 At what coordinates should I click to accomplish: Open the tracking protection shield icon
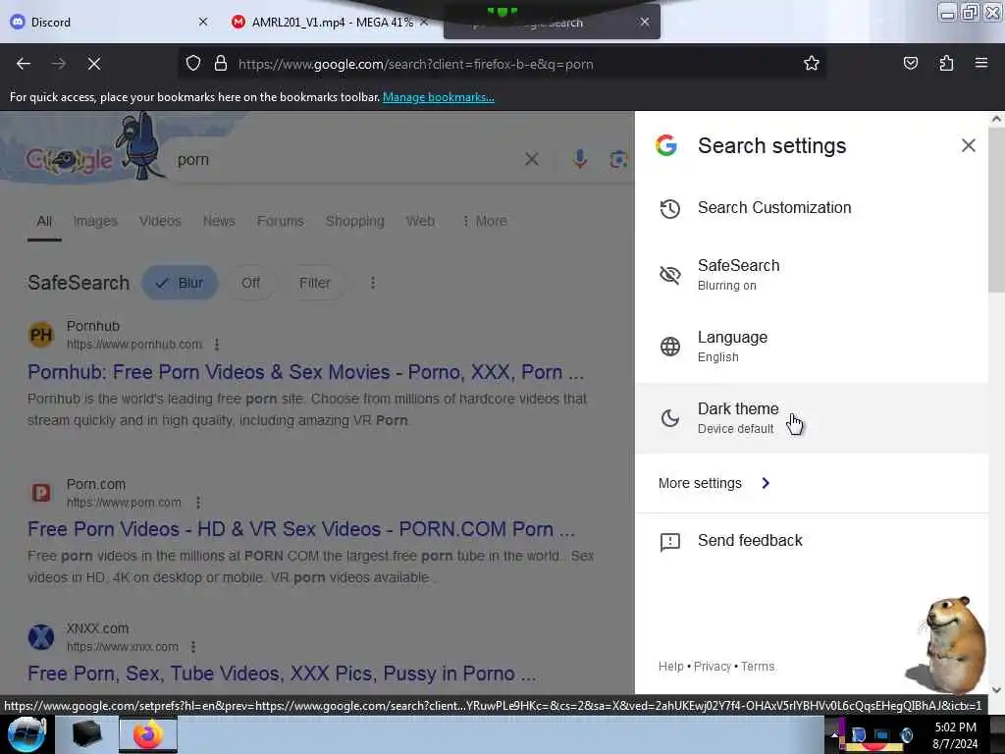[x=193, y=64]
